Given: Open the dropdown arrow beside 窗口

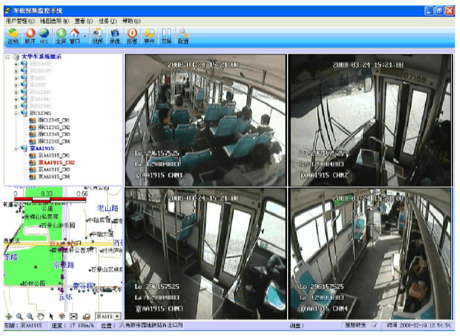Looking at the screenshot, I should 85,37.
